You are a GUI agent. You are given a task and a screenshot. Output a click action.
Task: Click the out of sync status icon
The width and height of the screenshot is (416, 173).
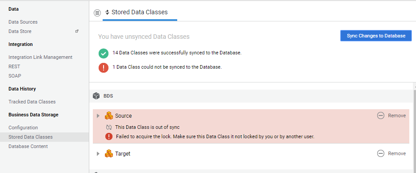click(109, 127)
